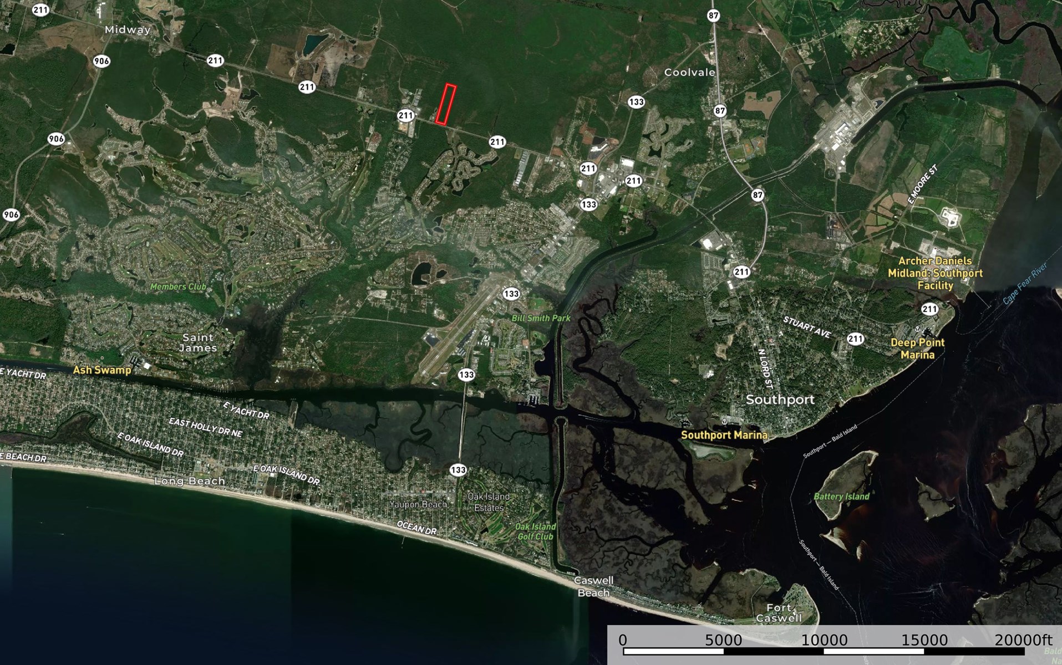Click the anchor icon above Southport Marina
The height and width of the screenshot is (665, 1062).
[x=724, y=422]
